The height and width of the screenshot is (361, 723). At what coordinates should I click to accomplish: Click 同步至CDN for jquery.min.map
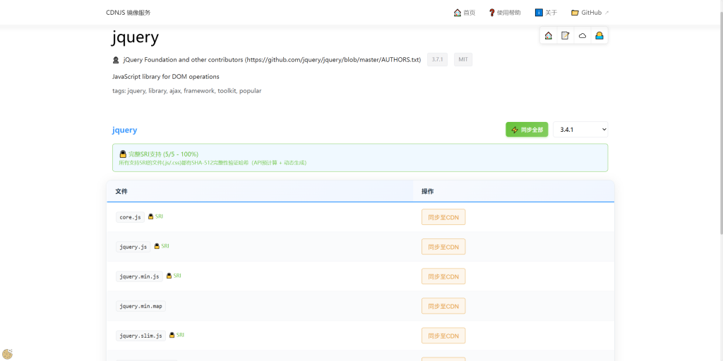click(443, 306)
